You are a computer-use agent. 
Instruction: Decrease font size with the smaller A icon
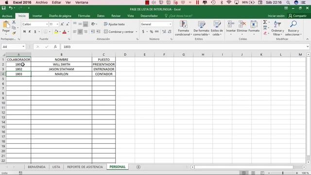68,24
